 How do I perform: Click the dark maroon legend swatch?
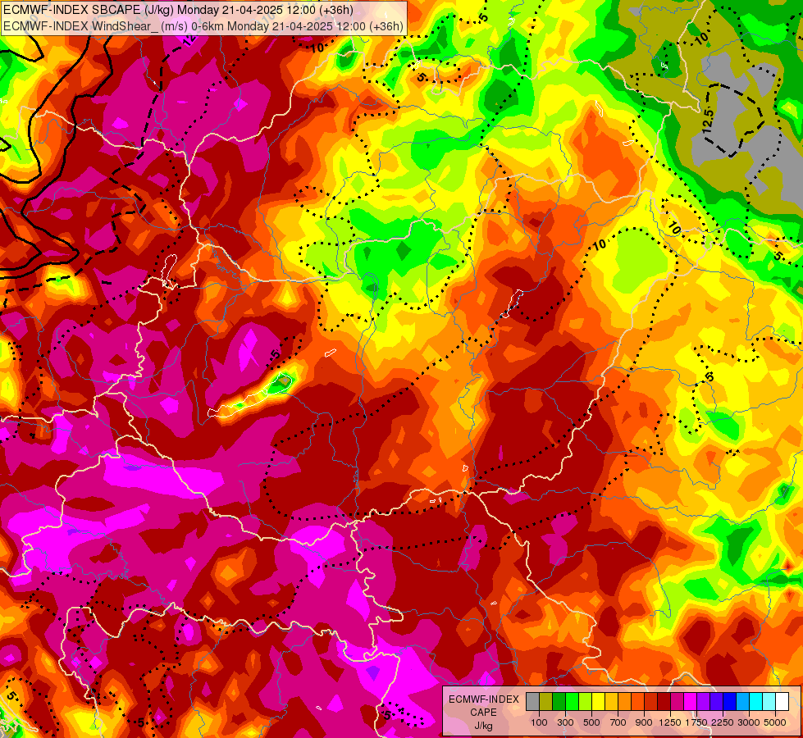tap(664, 701)
